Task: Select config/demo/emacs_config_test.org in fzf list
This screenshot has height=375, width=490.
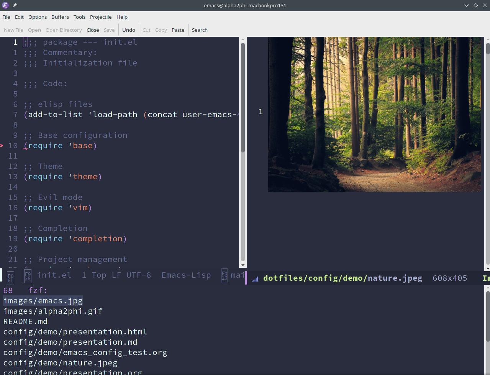Action: coord(85,352)
